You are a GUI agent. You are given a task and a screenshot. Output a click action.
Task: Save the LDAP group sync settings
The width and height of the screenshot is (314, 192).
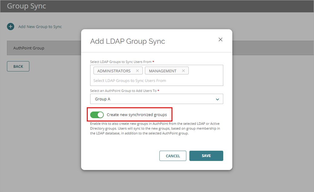[206, 156]
